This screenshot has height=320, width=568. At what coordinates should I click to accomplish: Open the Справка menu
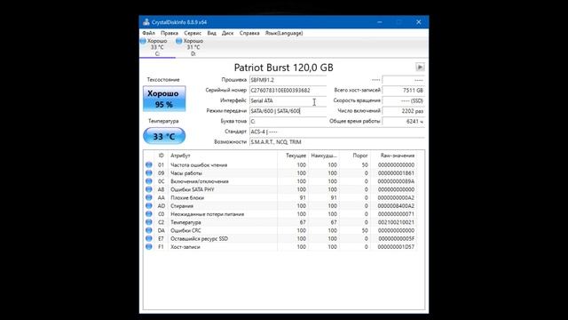[x=249, y=33]
